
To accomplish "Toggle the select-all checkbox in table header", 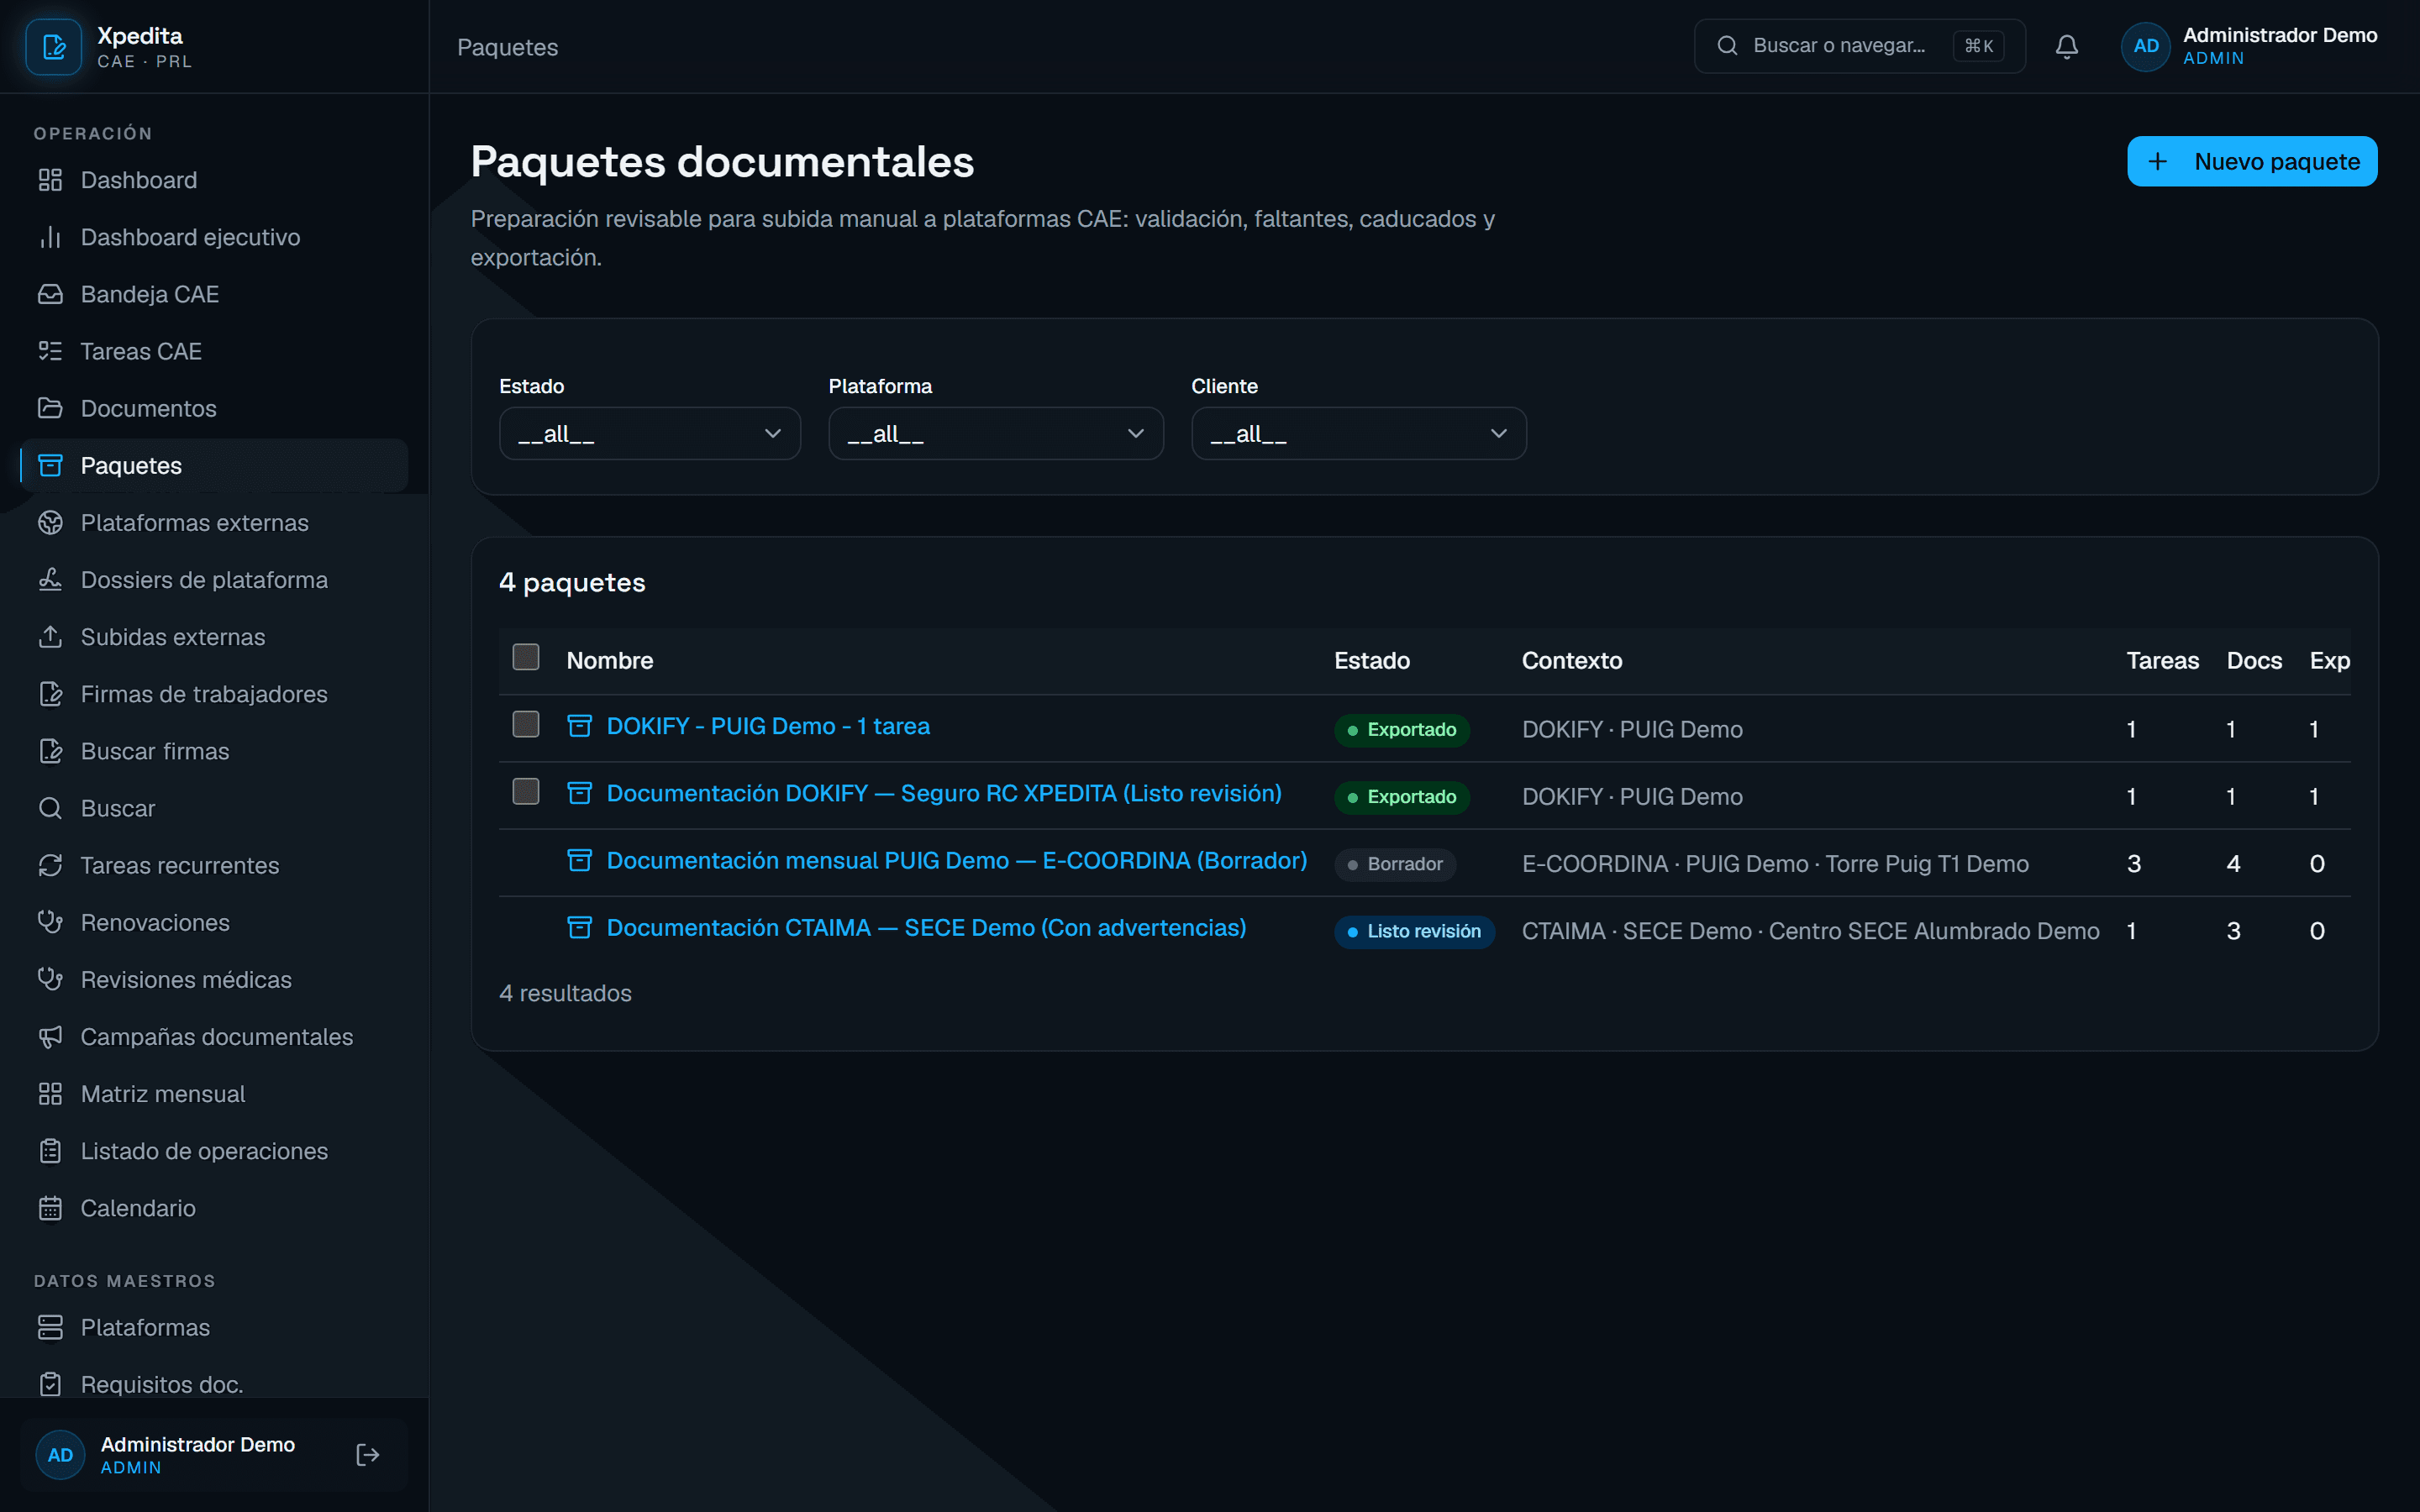I will point(526,657).
